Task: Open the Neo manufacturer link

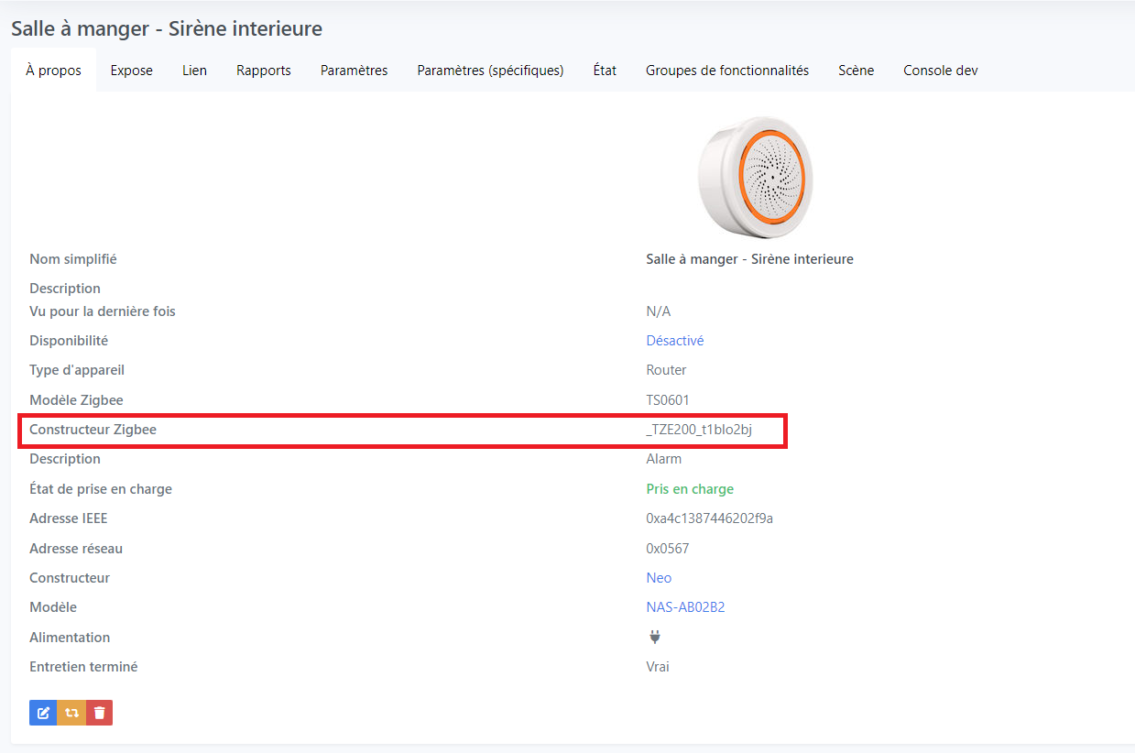Action: click(659, 578)
